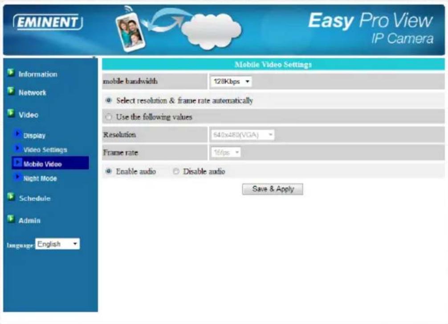Click the phone and cloud graphic in the banner
This screenshot has height=324, width=448.
178,29
